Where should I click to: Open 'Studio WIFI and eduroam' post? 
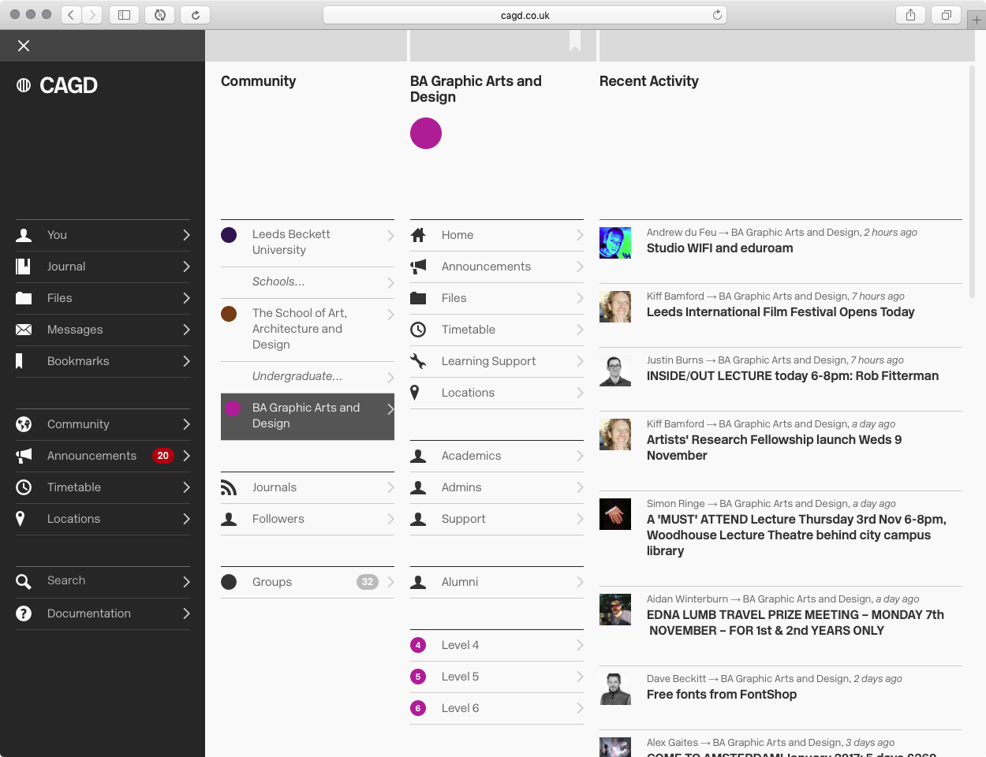(x=719, y=248)
